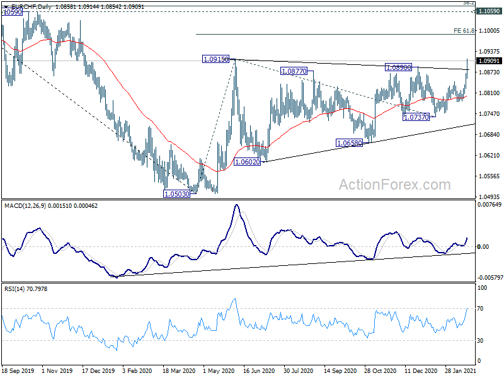Click the RSI 30 level value
This screenshot has height=378, width=504.
(x=480, y=340)
